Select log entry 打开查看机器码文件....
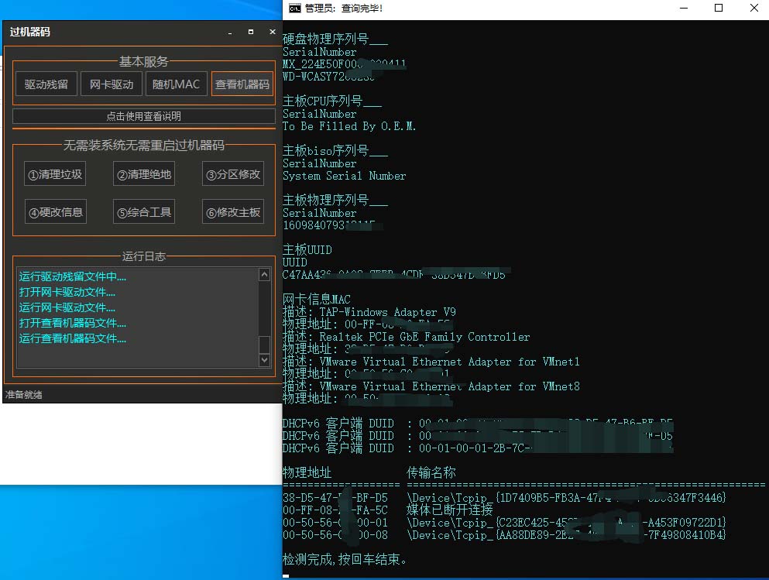 (x=71, y=323)
